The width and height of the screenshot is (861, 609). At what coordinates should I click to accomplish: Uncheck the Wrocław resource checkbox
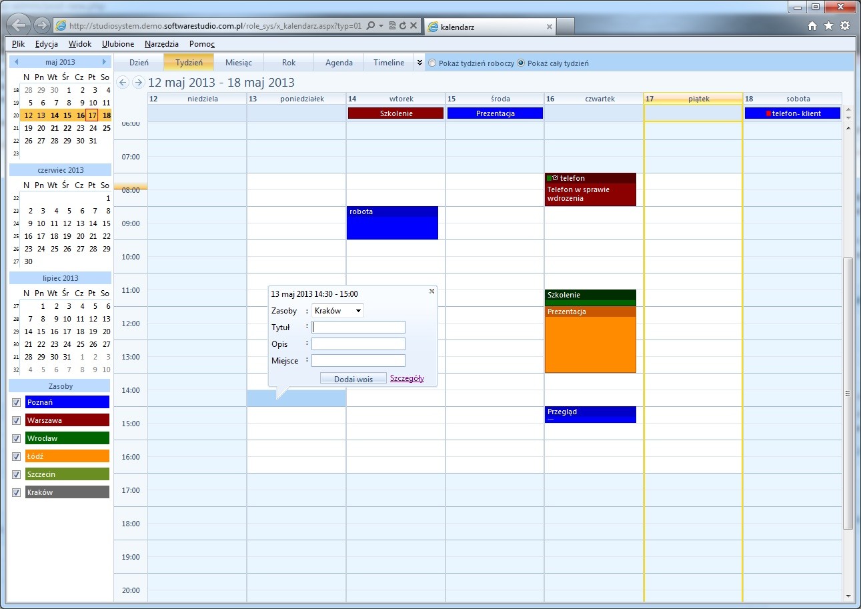[x=17, y=438]
